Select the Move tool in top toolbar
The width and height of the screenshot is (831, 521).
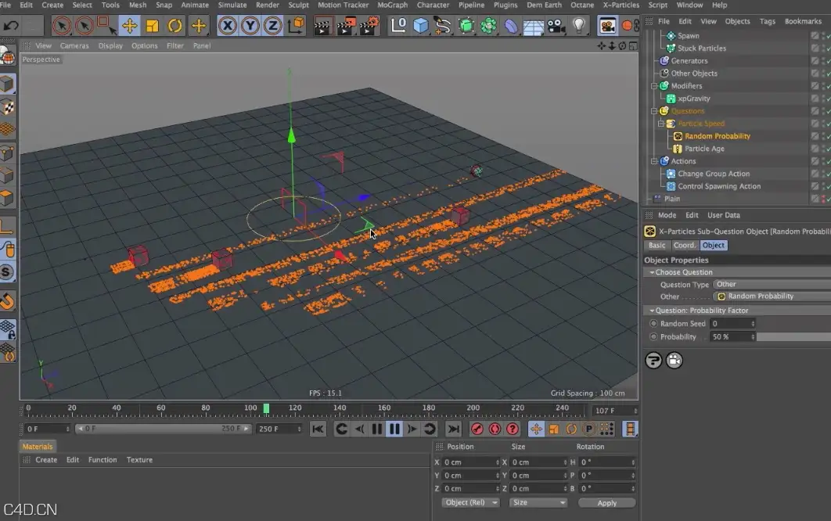coord(129,26)
